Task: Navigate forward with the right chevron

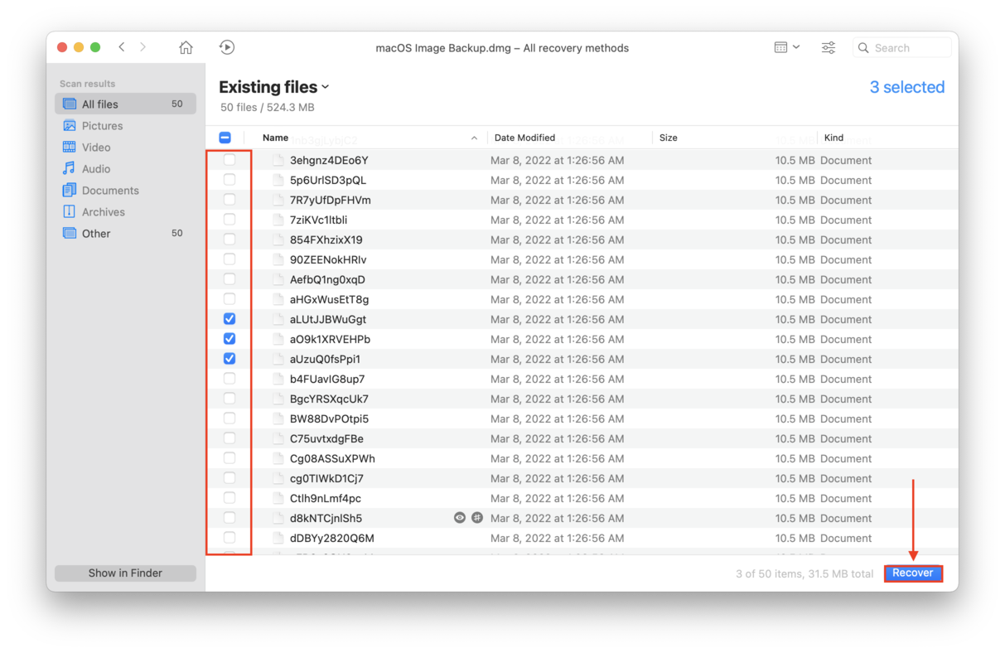Action: (143, 47)
